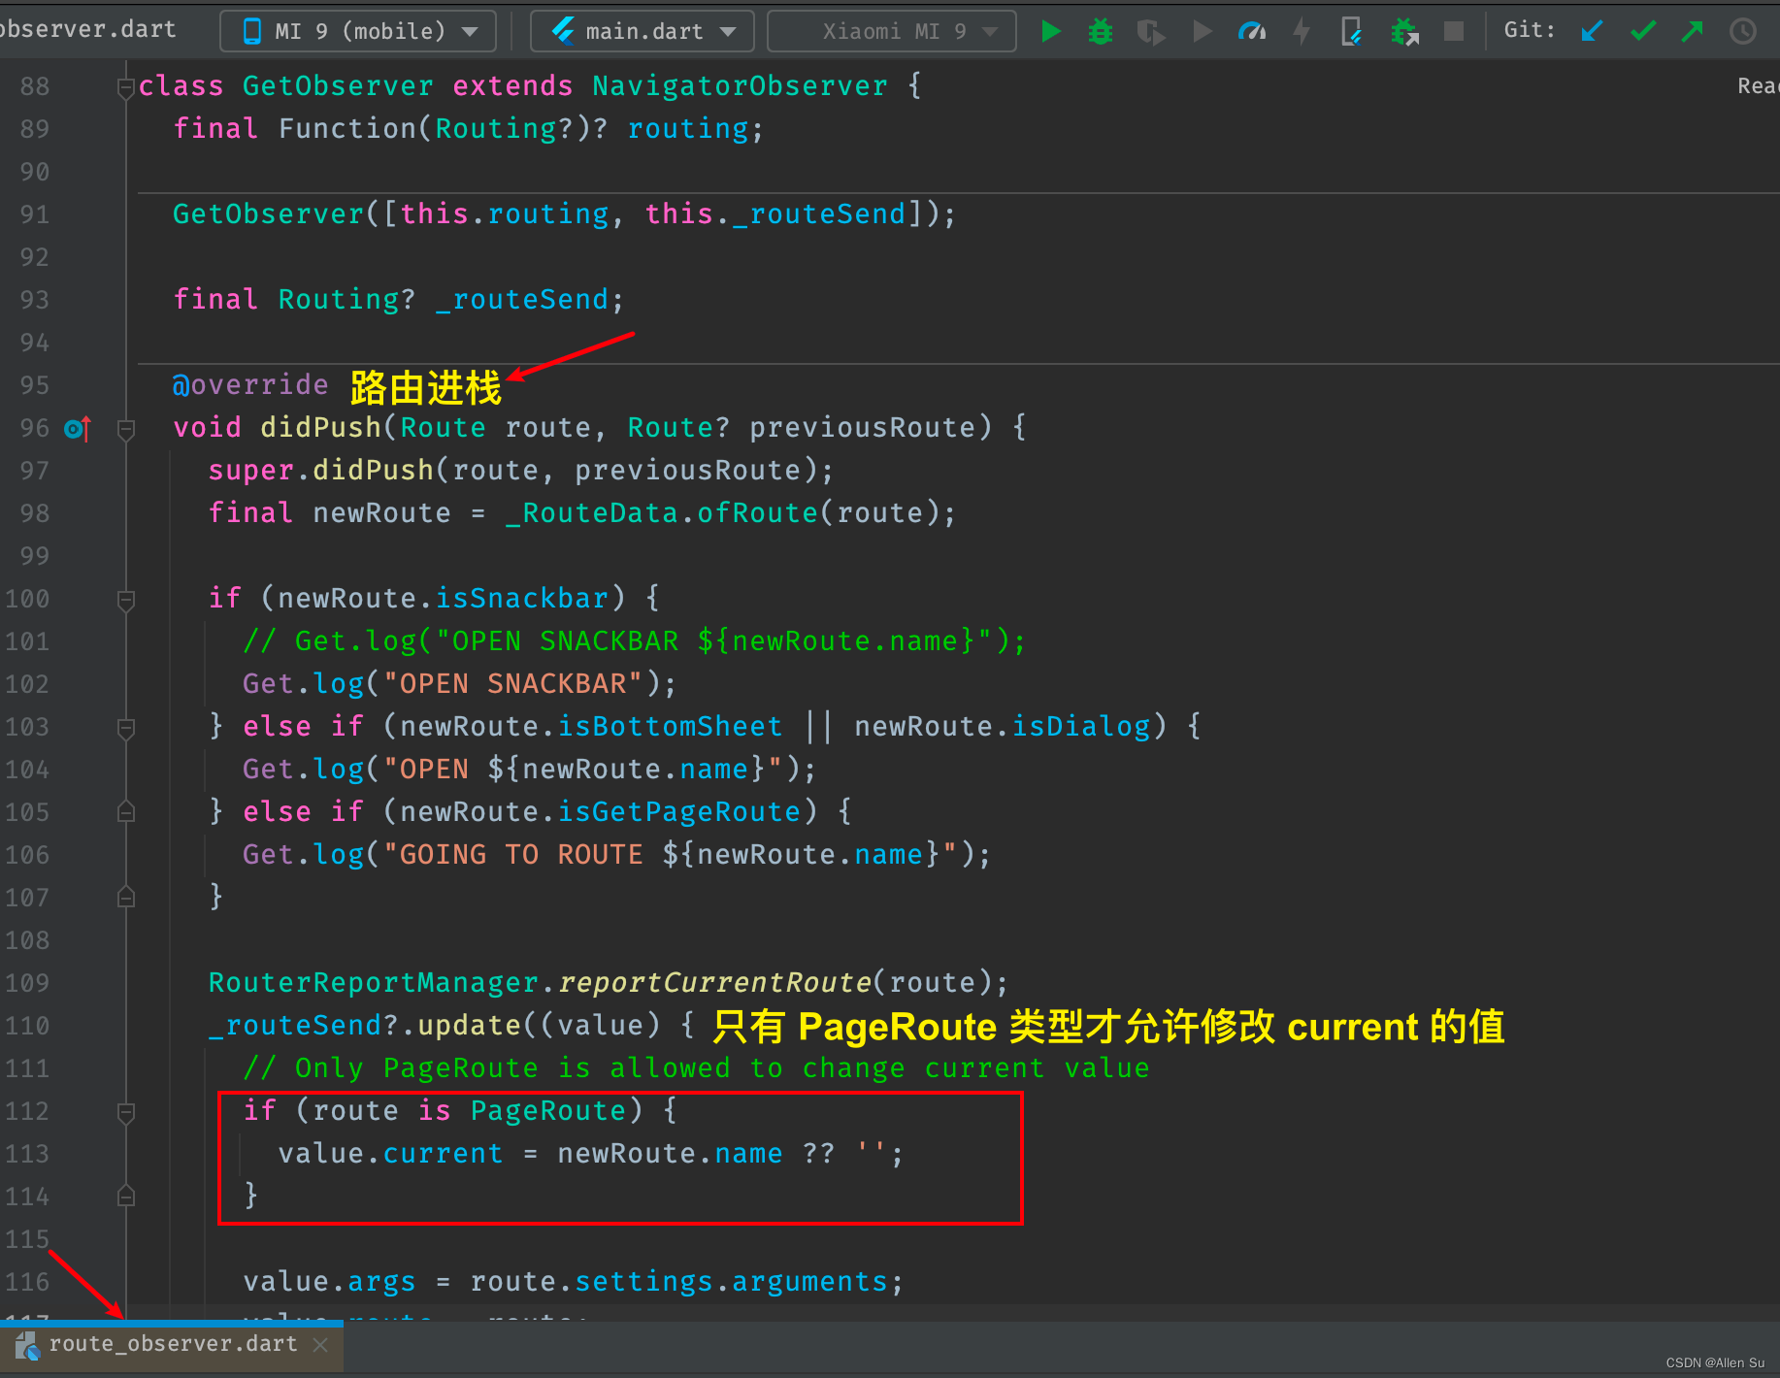This screenshot has height=1378, width=1780.
Task: Trigger Flutter hot reload lightning icon
Action: 1302,31
